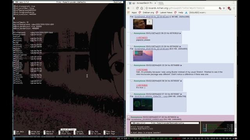This screenshot has height=140, width=250.
Task: Expand the thumbnail showing a man's face
Action: point(143,24)
